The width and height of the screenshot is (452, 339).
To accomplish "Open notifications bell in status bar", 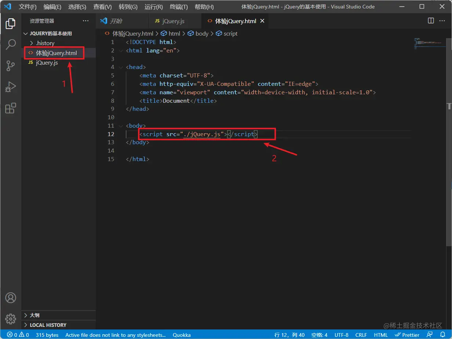I will click(x=442, y=335).
